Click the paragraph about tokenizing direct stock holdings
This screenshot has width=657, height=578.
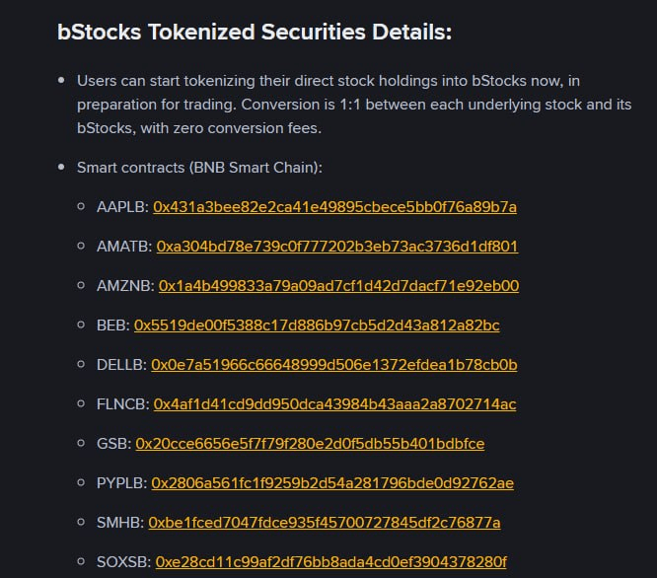click(354, 105)
